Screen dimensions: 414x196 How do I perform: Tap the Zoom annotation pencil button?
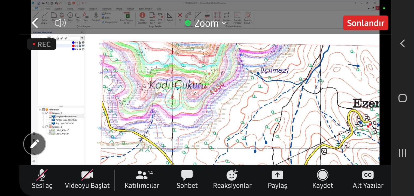pos(34,144)
